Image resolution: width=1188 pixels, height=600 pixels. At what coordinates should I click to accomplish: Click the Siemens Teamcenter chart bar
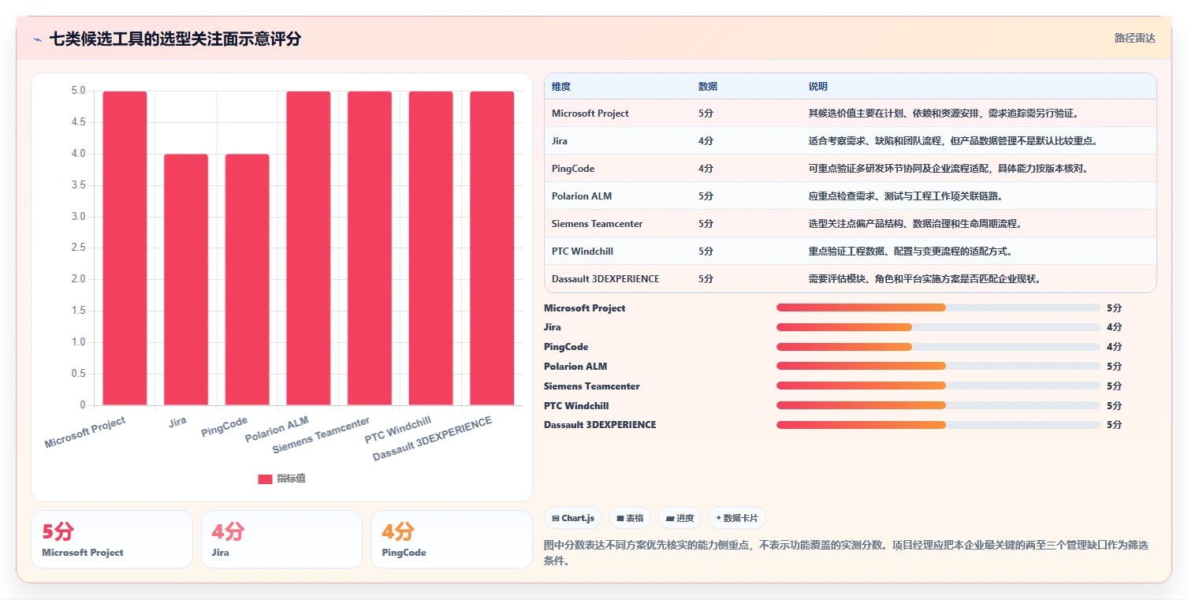pyautogui.click(x=370, y=248)
